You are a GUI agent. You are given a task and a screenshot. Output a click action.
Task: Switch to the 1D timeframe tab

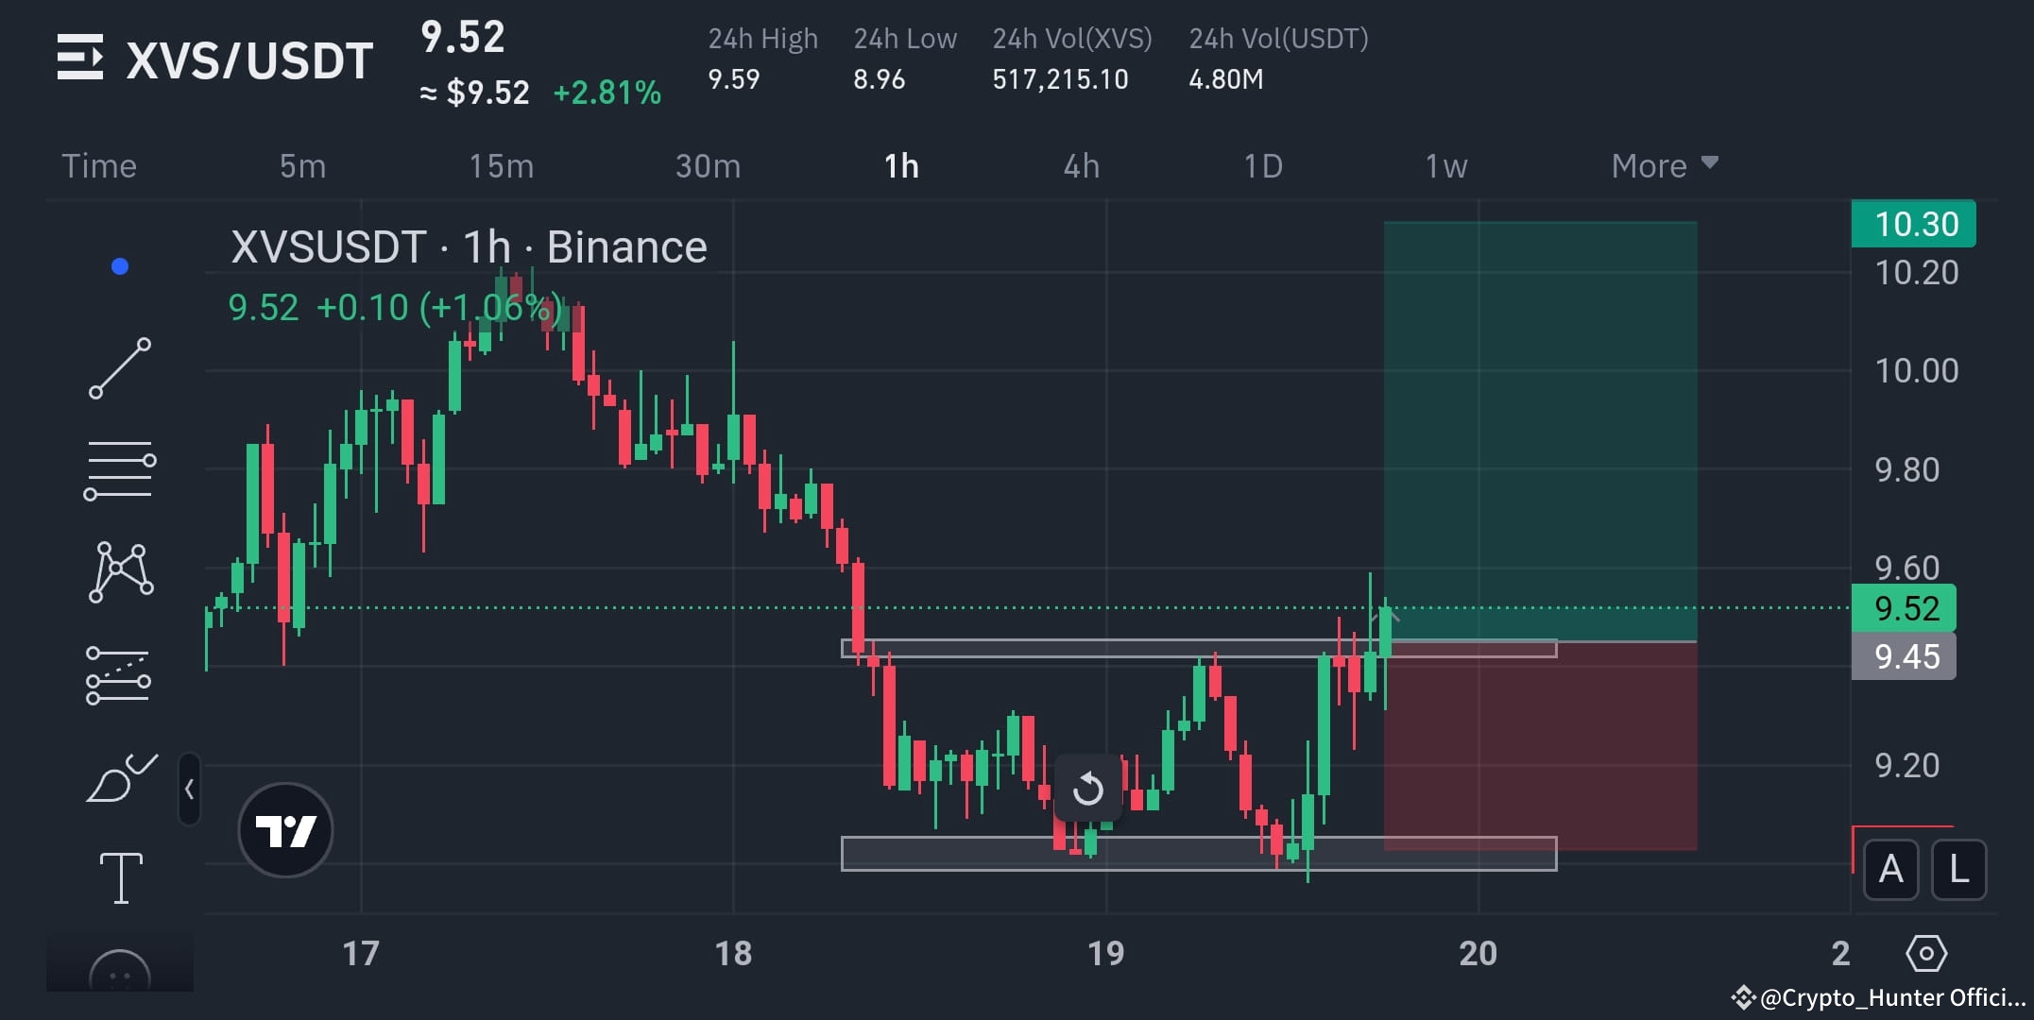pyautogui.click(x=1263, y=165)
